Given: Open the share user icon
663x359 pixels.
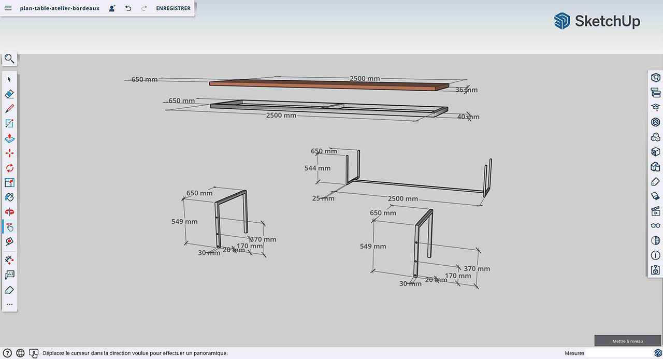Looking at the screenshot, I should click(112, 8).
